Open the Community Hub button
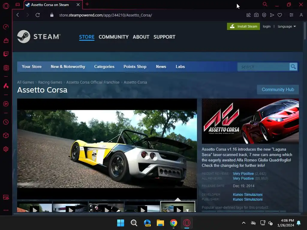This screenshot has width=307, height=230. [278, 90]
